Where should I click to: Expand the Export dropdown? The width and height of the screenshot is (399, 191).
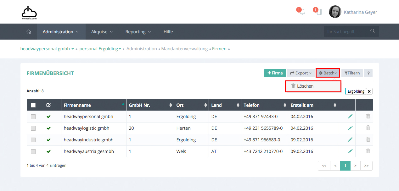[301, 73]
